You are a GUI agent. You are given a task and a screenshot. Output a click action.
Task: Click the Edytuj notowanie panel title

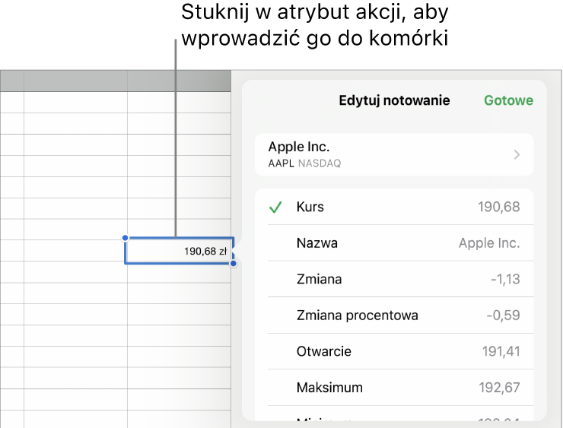(x=394, y=100)
